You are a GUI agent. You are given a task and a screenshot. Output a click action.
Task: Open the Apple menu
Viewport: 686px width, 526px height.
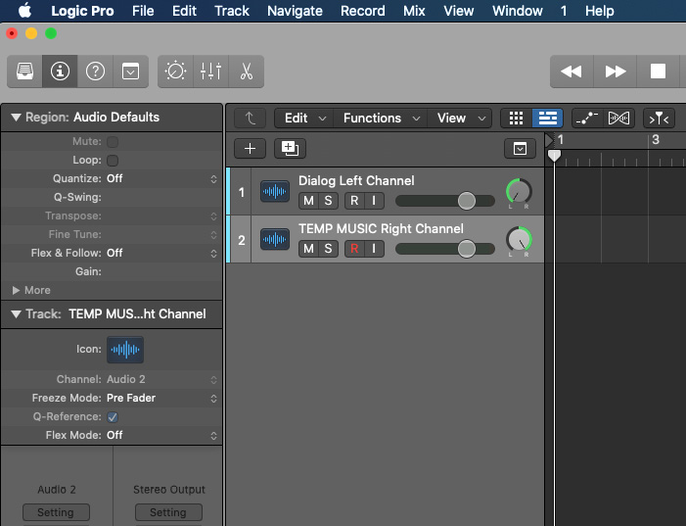(x=24, y=11)
